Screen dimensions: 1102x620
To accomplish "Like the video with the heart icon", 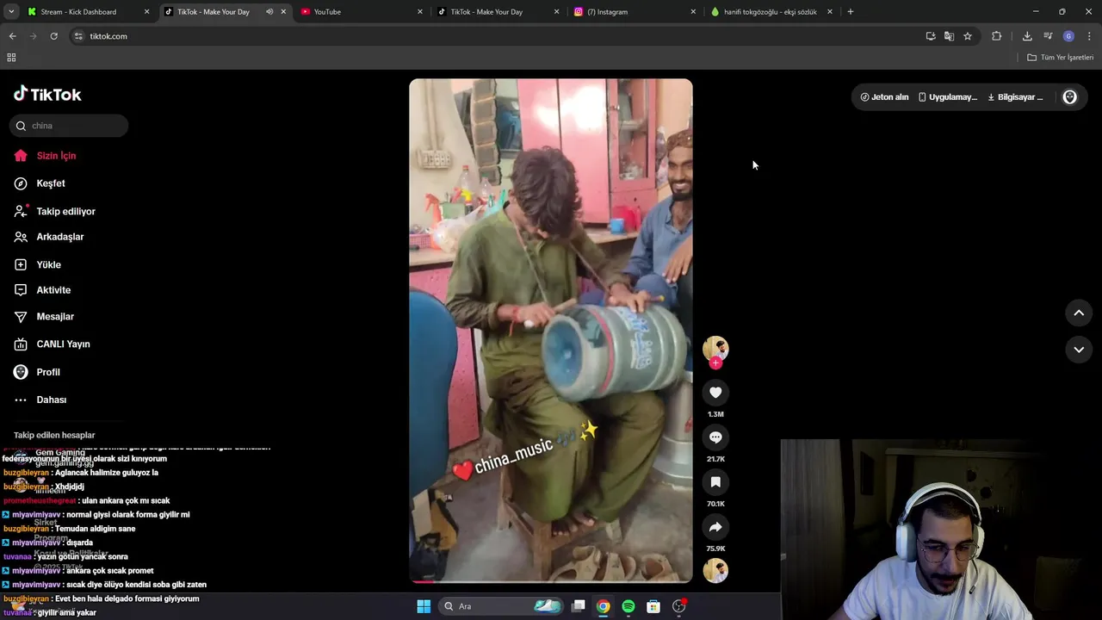I will (x=715, y=393).
